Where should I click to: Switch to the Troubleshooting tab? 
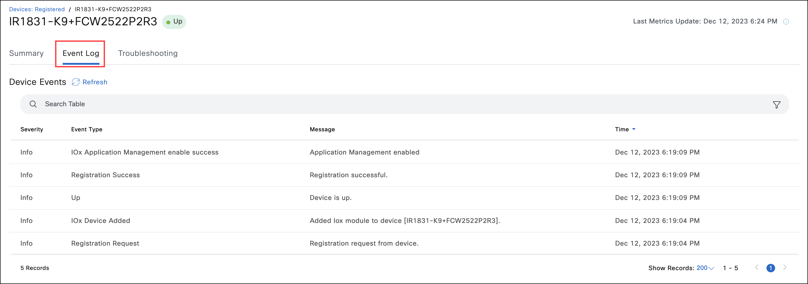coord(148,53)
